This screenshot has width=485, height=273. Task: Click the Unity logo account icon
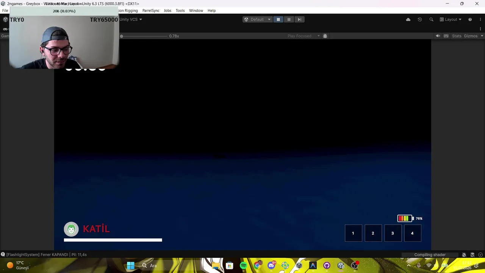tap(5, 19)
